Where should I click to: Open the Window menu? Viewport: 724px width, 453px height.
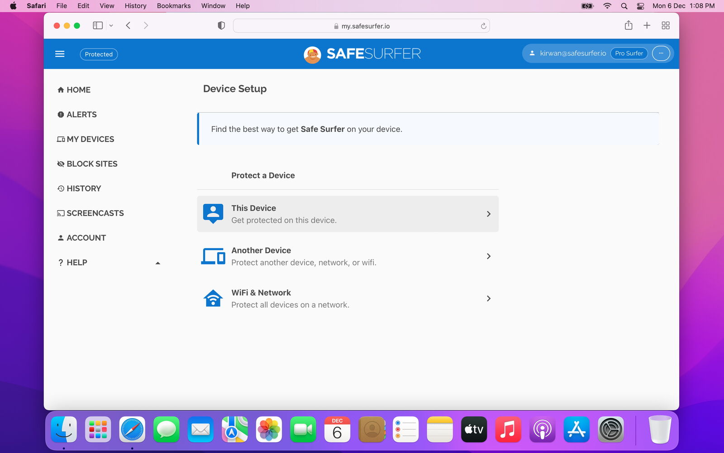click(x=213, y=6)
